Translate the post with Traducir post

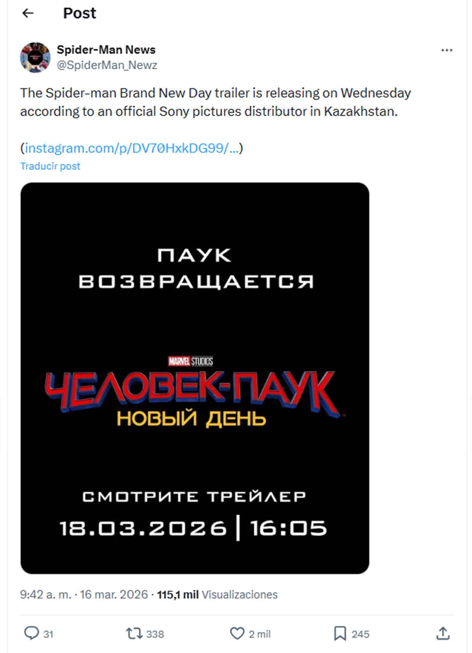pos(50,166)
